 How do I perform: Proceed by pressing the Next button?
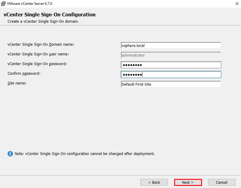point(188,182)
